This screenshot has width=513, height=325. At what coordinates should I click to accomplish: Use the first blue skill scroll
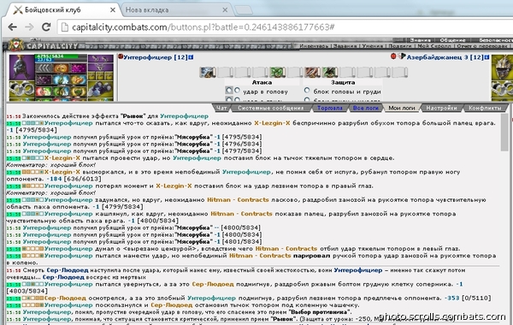(208, 72)
